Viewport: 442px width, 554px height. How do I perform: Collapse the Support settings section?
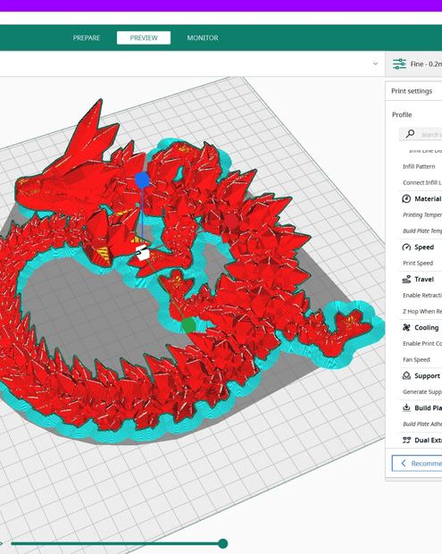click(421, 375)
